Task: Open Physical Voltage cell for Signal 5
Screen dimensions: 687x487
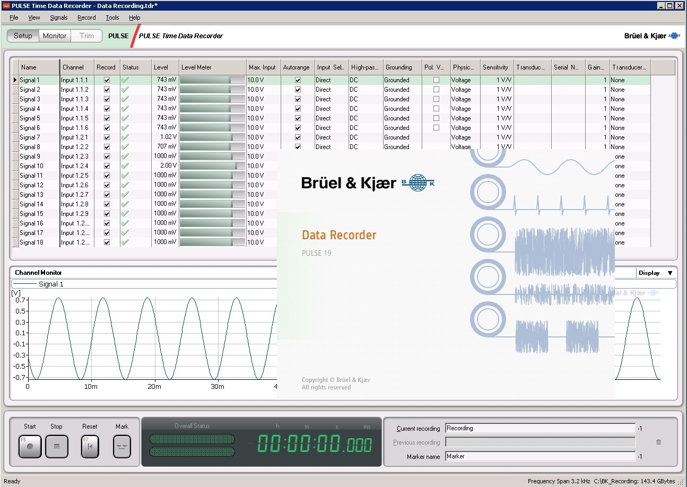Action: [x=465, y=118]
